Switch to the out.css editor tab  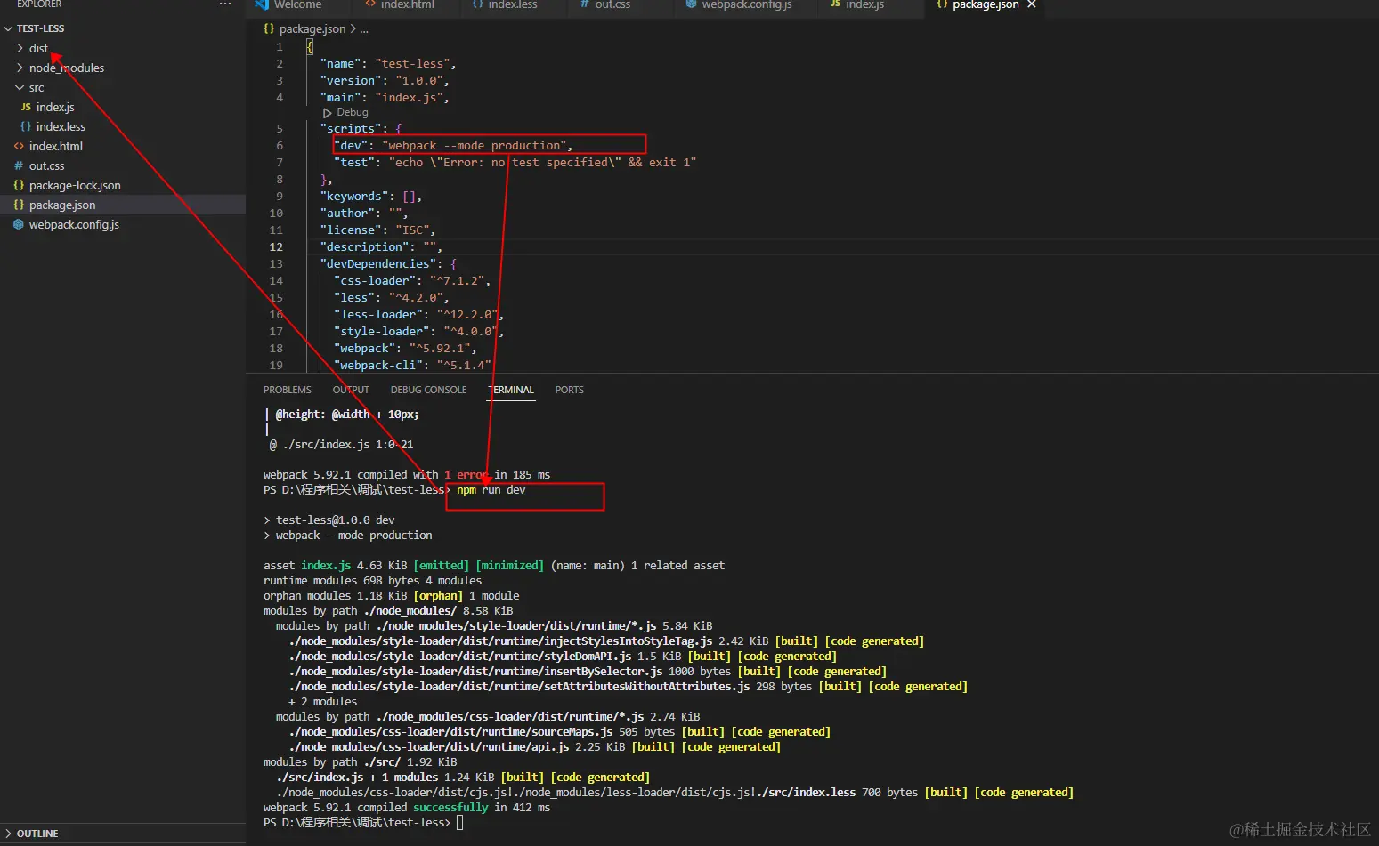click(x=612, y=4)
